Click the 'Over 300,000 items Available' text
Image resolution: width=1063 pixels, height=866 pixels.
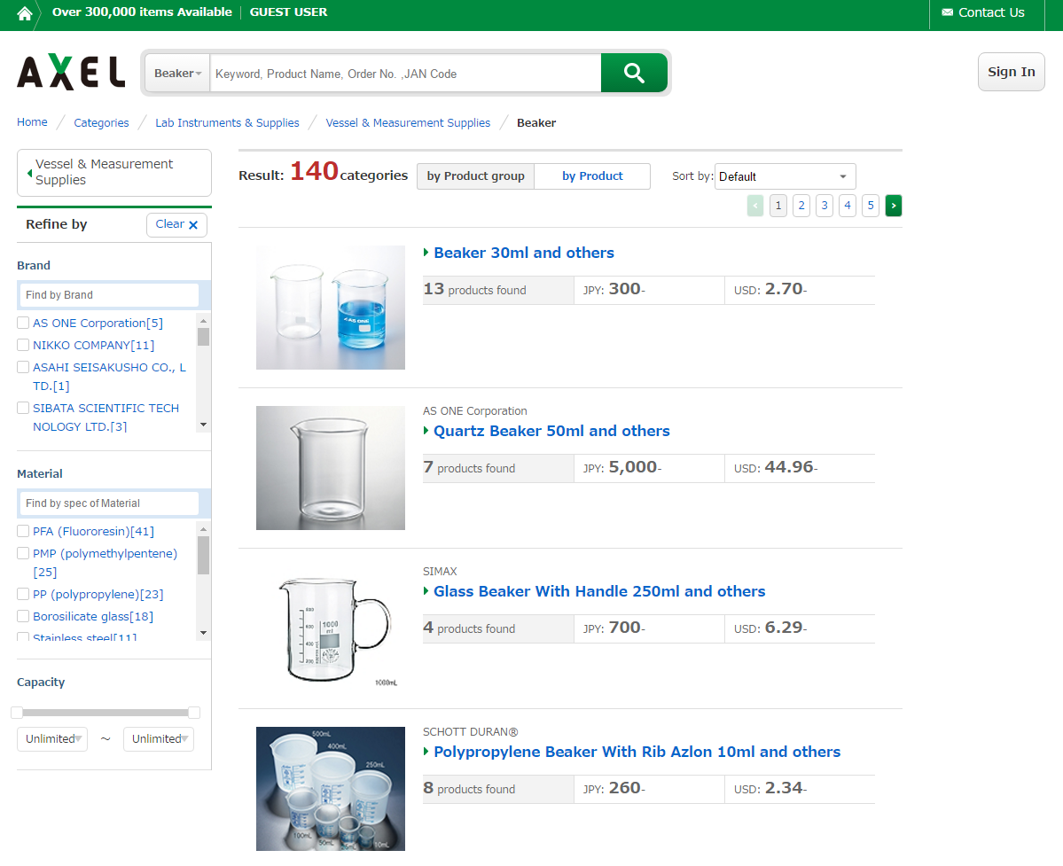(x=142, y=12)
